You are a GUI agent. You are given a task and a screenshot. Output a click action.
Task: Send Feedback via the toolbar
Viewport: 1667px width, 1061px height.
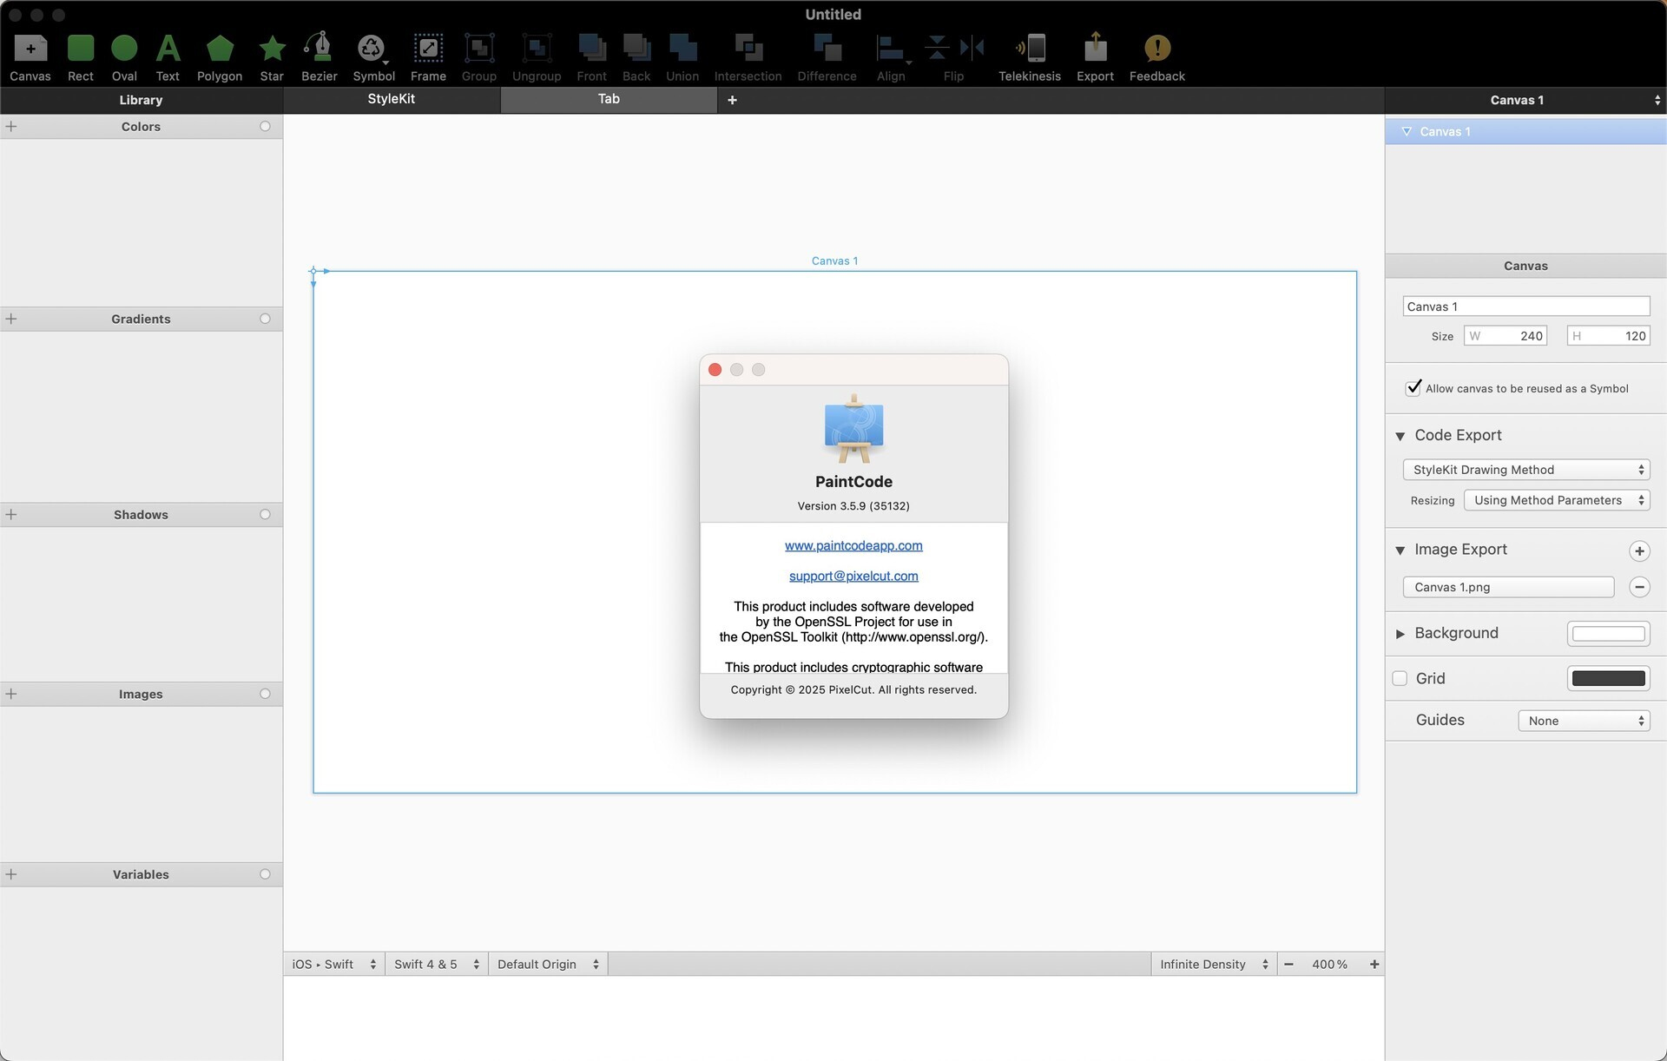tap(1156, 55)
